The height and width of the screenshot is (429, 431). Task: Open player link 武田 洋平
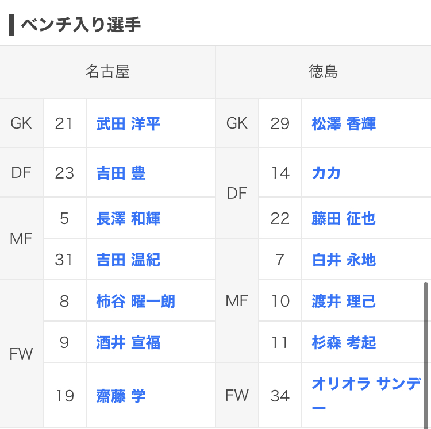tap(128, 123)
